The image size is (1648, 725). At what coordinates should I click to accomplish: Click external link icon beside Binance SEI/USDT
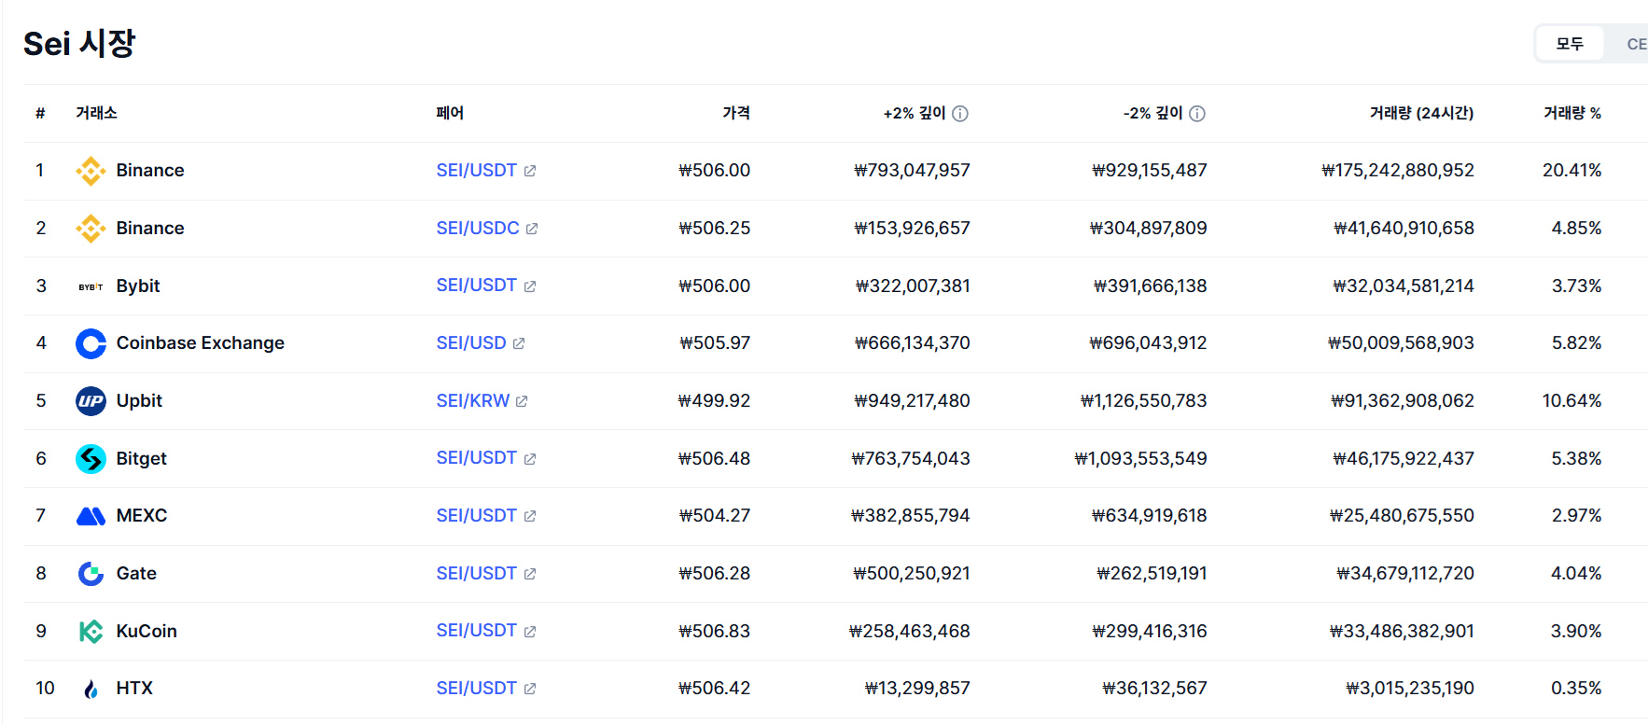pos(530,171)
